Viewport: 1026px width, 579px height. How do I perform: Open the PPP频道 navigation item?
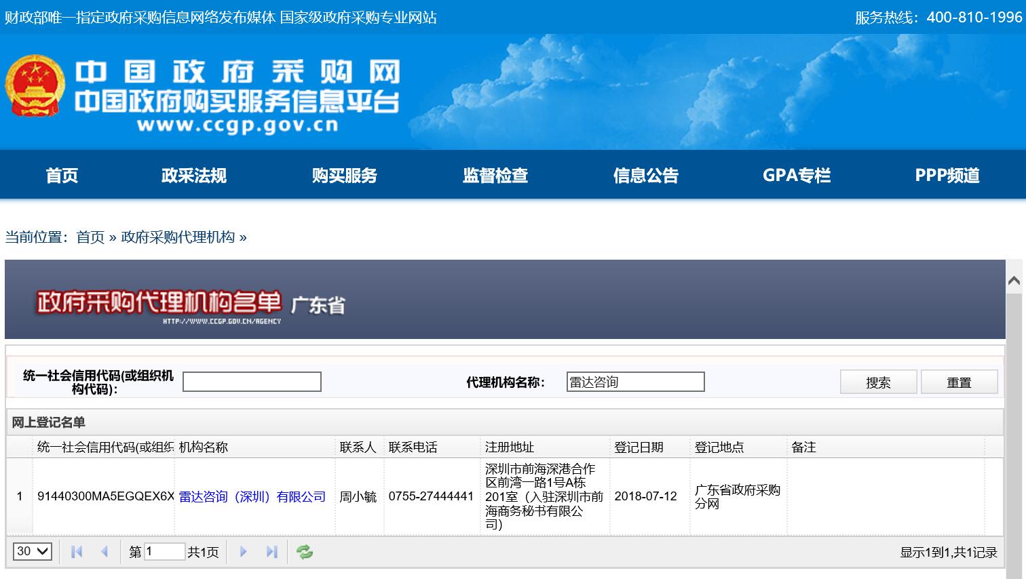click(947, 175)
